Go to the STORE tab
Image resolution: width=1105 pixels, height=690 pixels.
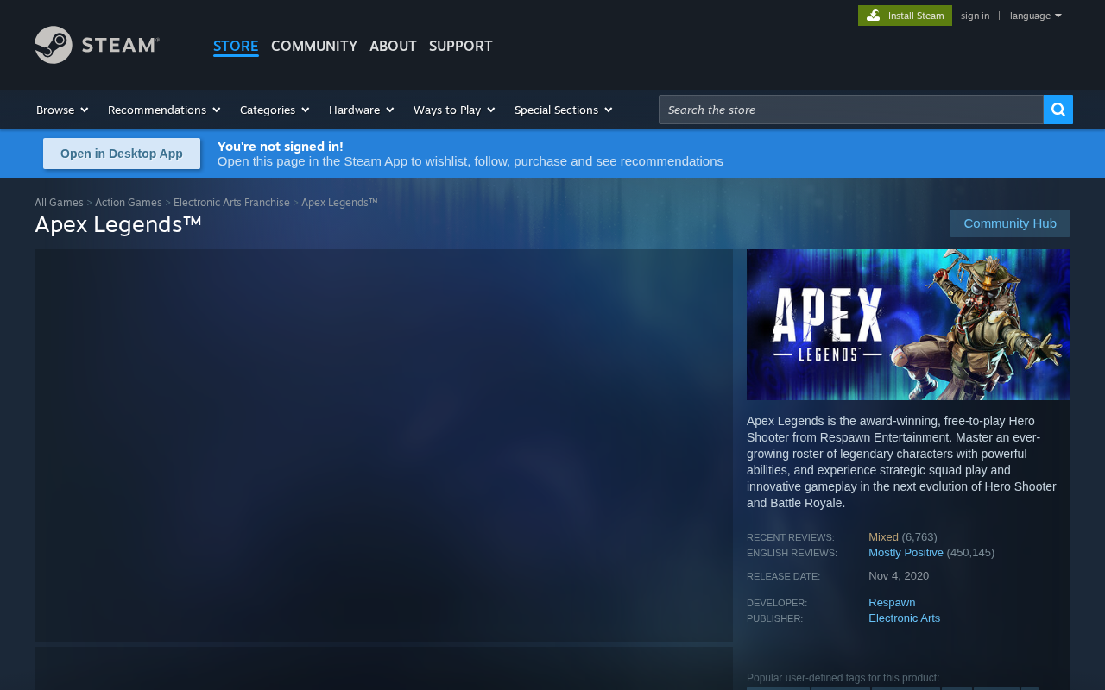click(x=236, y=46)
